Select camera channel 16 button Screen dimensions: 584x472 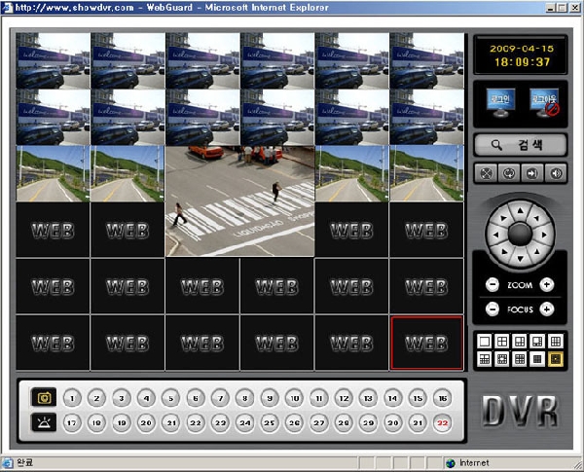click(x=442, y=398)
